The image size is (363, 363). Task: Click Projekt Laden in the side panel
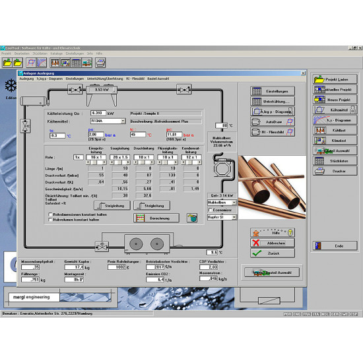(x=335, y=79)
